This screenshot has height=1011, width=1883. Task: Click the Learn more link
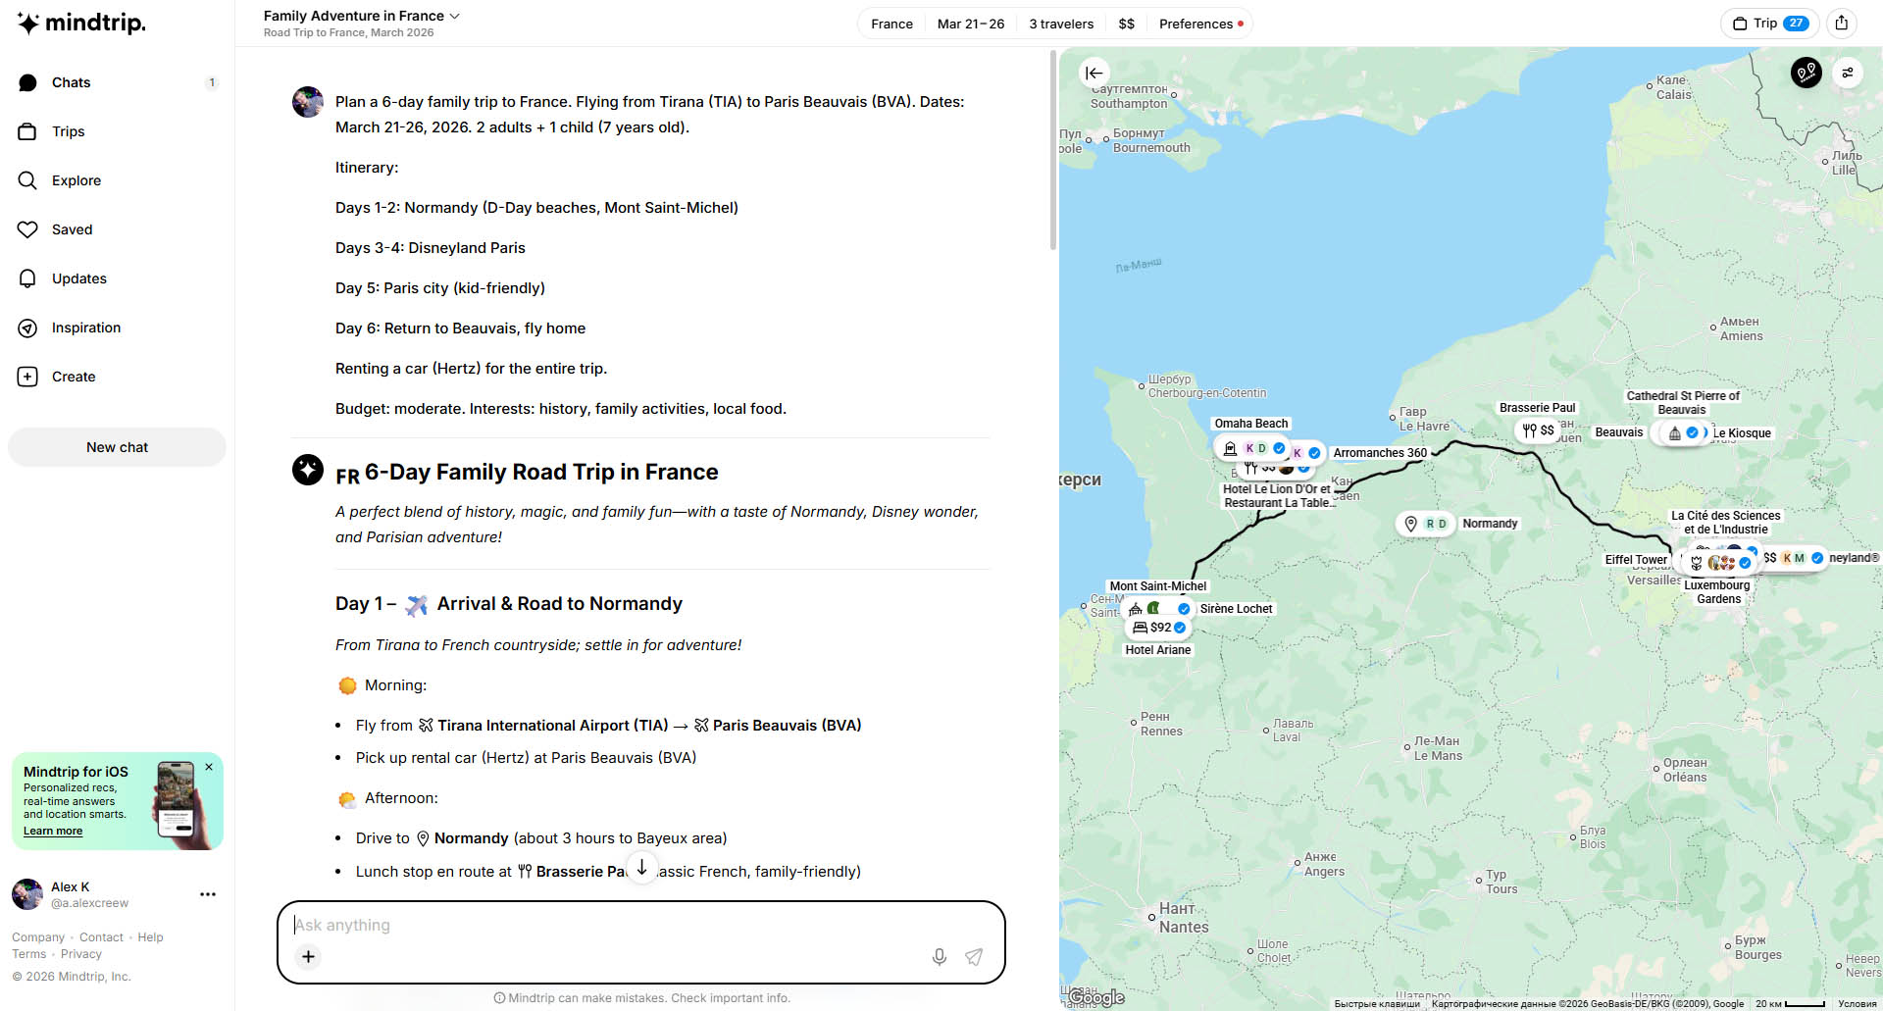pos(53,831)
